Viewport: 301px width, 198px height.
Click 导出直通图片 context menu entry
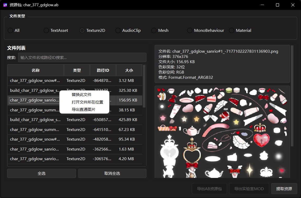pyautogui.click(x=83, y=109)
